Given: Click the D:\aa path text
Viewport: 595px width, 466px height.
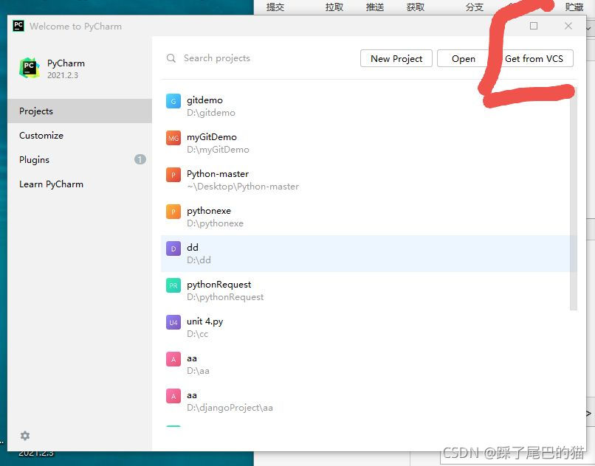Looking at the screenshot, I should pyautogui.click(x=198, y=370).
